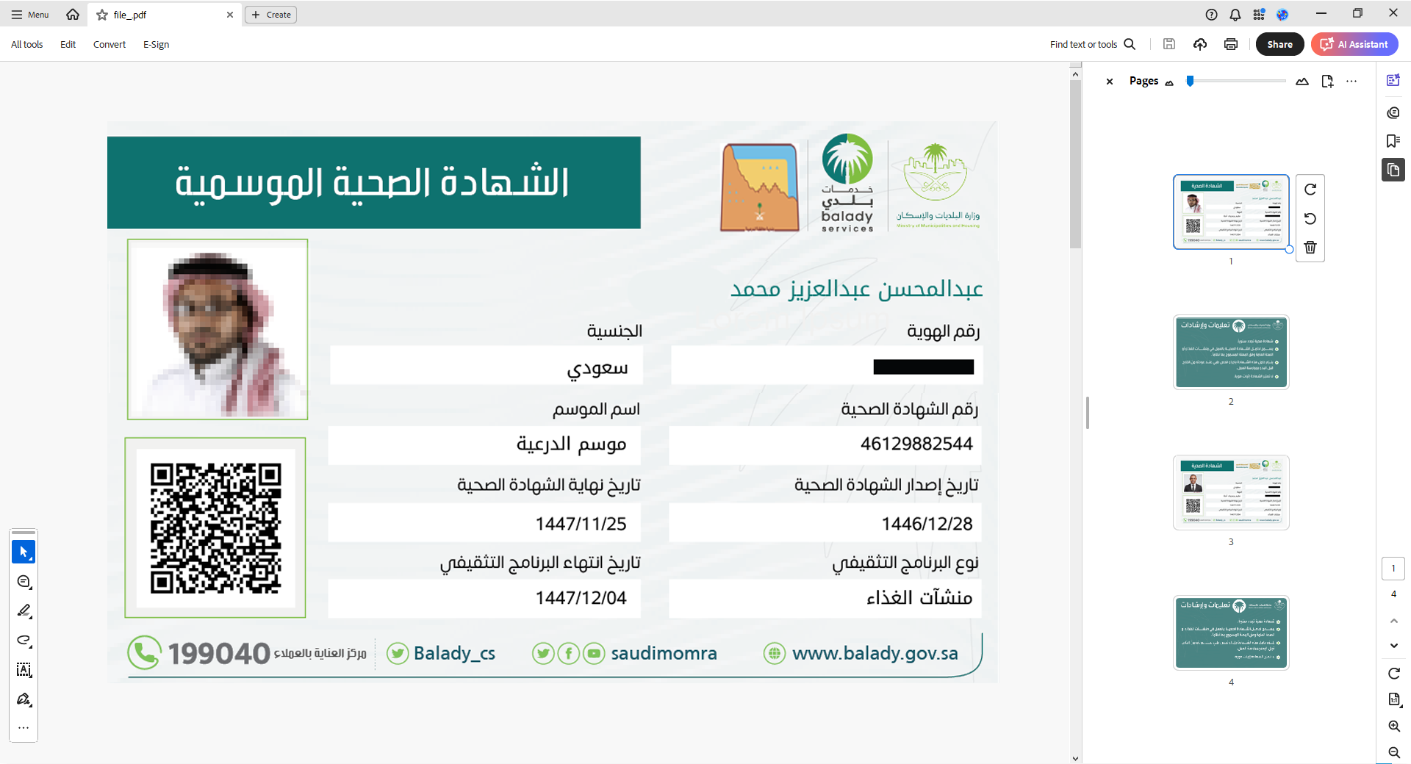Select the highlighter pen tool
1411x764 pixels.
tap(24, 610)
